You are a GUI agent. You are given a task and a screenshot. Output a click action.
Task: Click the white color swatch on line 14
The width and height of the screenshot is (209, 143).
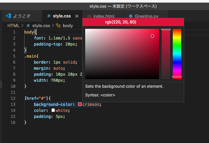coord(53,110)
